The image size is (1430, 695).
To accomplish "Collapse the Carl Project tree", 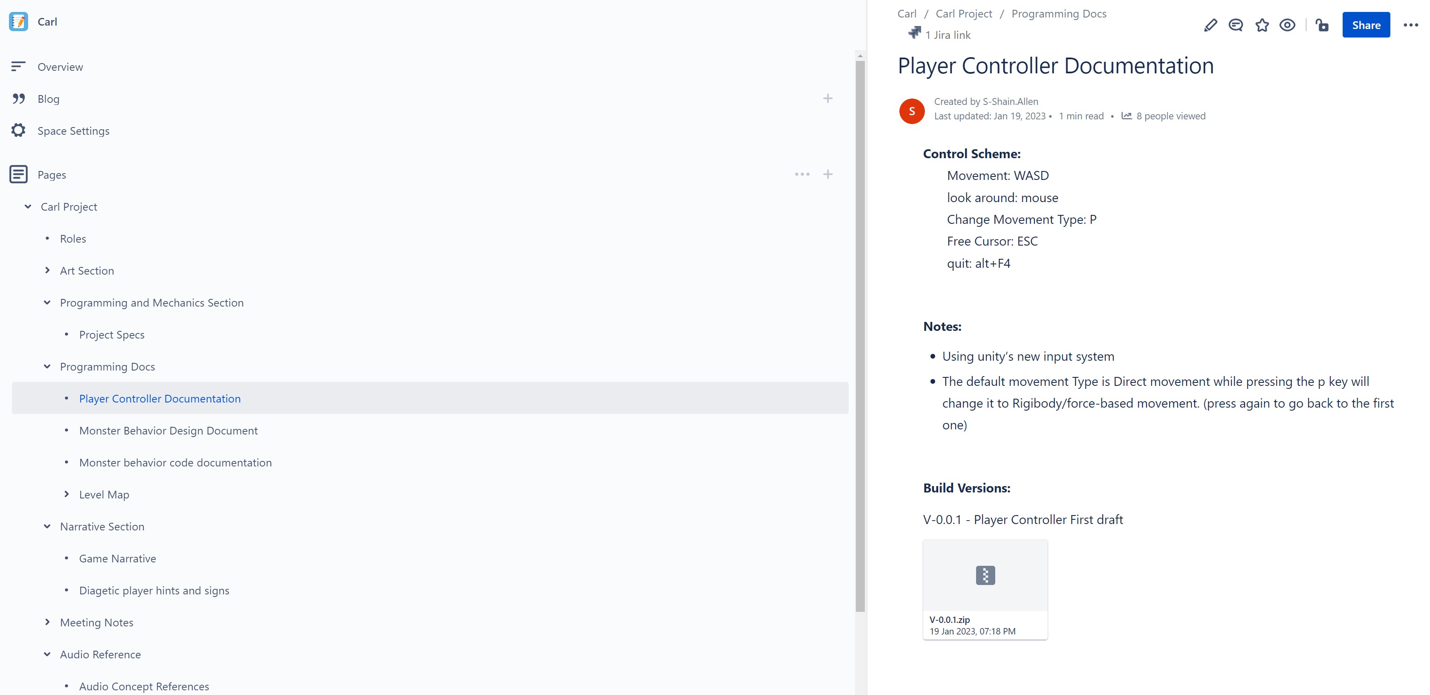I will 28,206.
